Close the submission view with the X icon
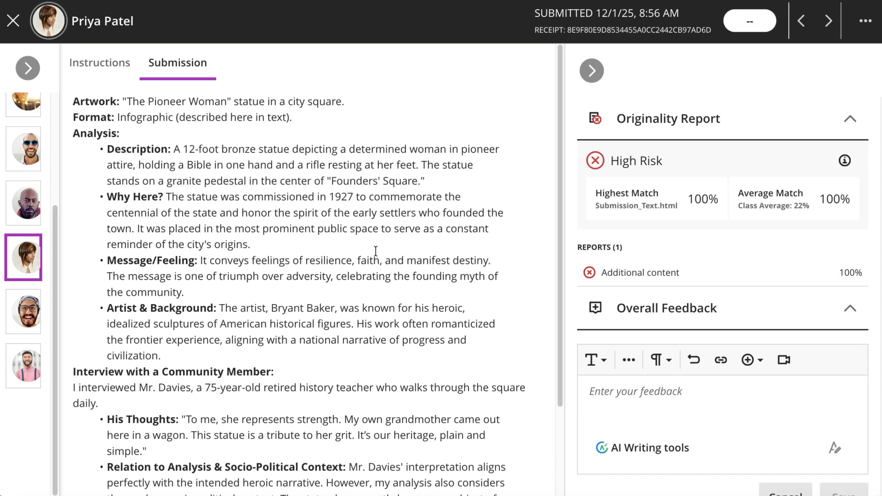882x496 pixels. [x=13, y=21]
